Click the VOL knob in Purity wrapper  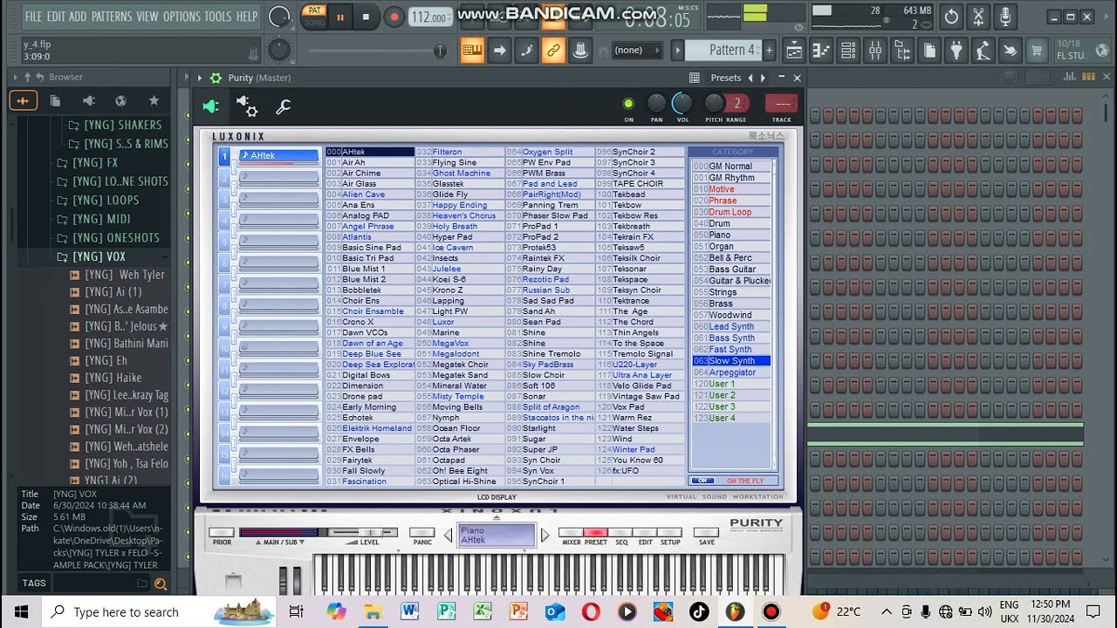click(x=682, y=105)
